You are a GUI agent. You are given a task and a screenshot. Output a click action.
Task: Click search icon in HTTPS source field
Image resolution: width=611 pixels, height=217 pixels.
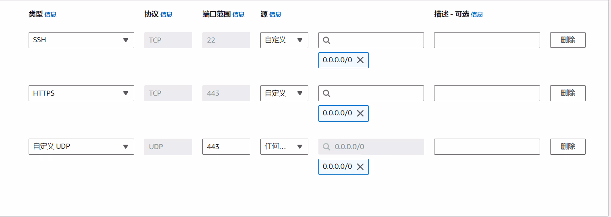point(327,93)
